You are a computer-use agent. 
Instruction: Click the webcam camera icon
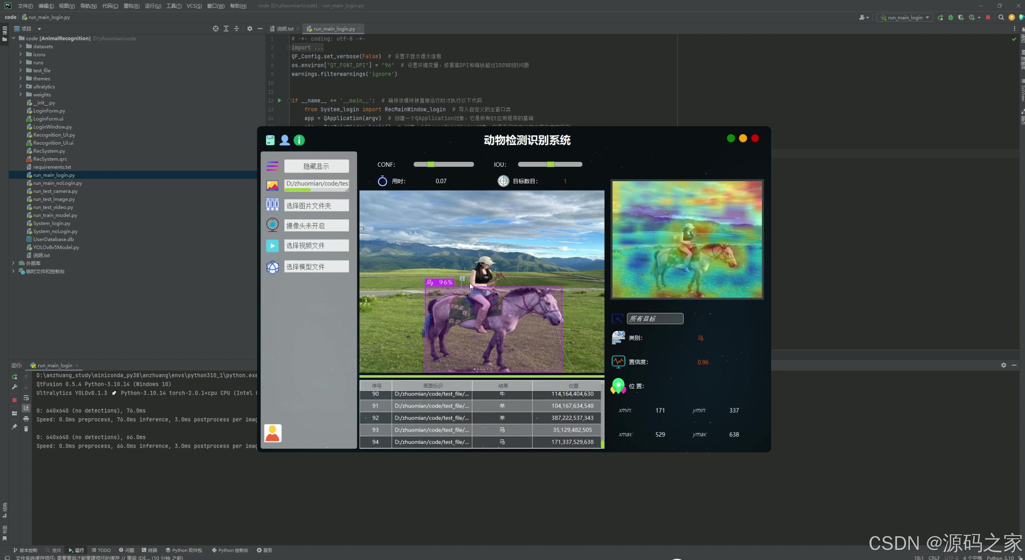click(272, 225)
